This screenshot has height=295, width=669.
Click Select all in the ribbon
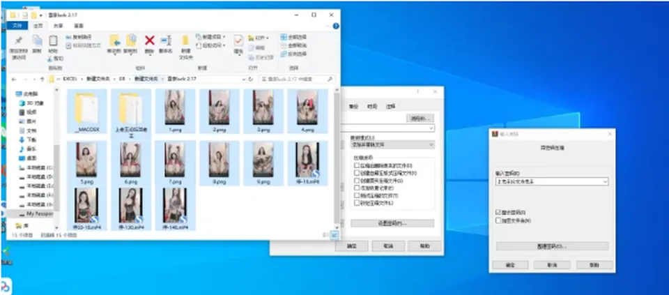coord(294,37)
